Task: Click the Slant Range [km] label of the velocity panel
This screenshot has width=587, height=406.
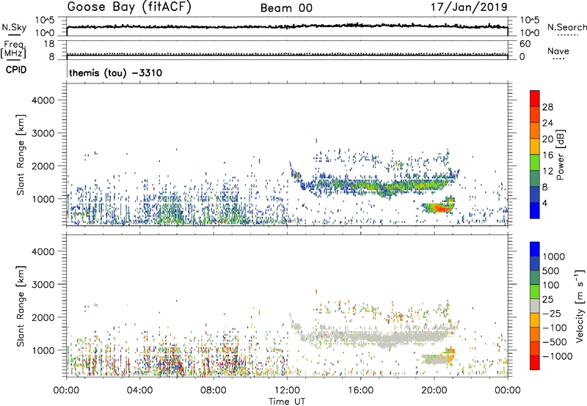Action: tap(21, 306)
